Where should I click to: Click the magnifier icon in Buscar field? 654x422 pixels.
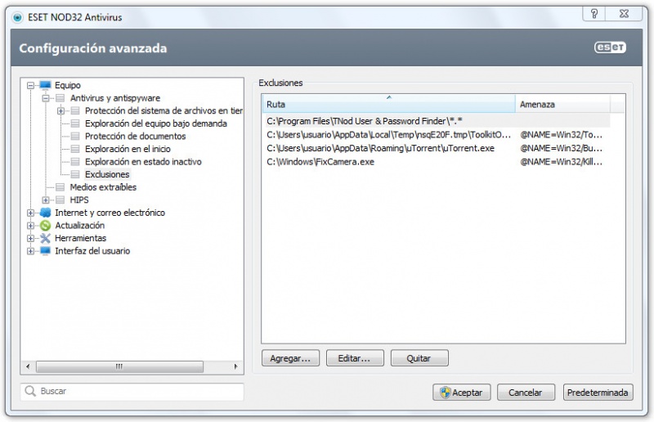pyautogui.click(x=30, y=391)
